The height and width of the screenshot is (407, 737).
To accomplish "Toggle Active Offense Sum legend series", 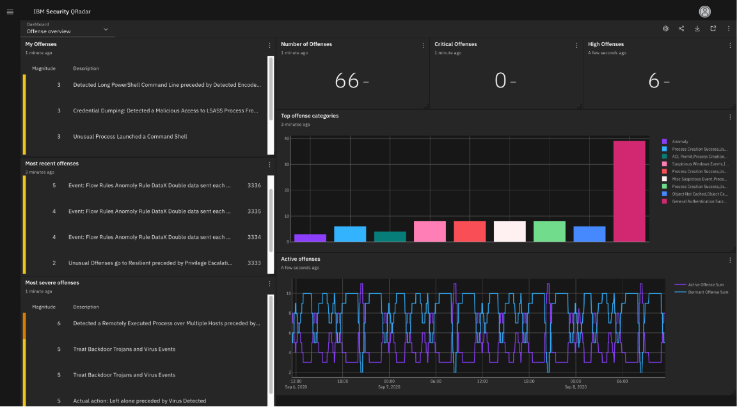I will tap(703, 284).
